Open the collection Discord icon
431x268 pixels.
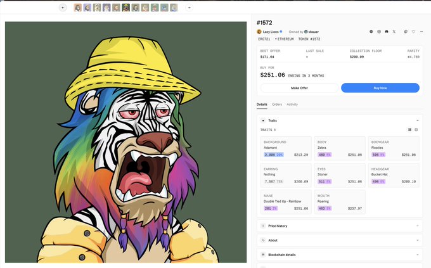pyautogui.click(x=387, y=32)
